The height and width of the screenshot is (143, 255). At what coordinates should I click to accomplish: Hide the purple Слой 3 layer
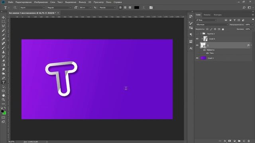coord(197,58)
